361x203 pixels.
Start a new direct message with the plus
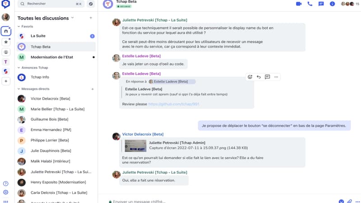point(93,89)
